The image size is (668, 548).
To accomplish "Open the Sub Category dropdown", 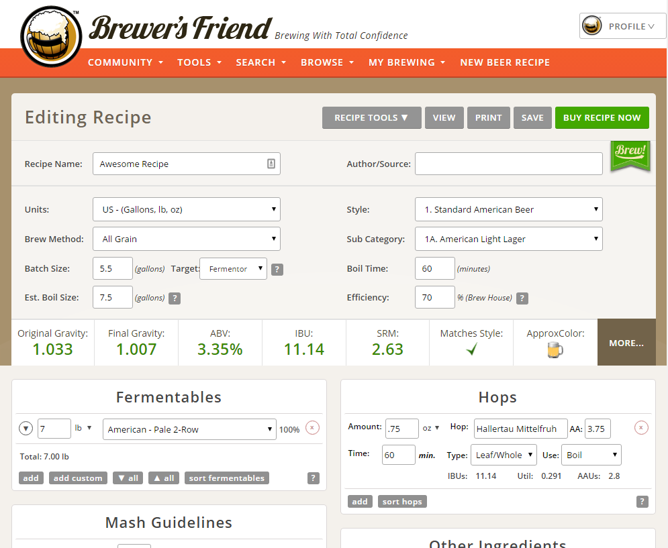I will 509,239.
